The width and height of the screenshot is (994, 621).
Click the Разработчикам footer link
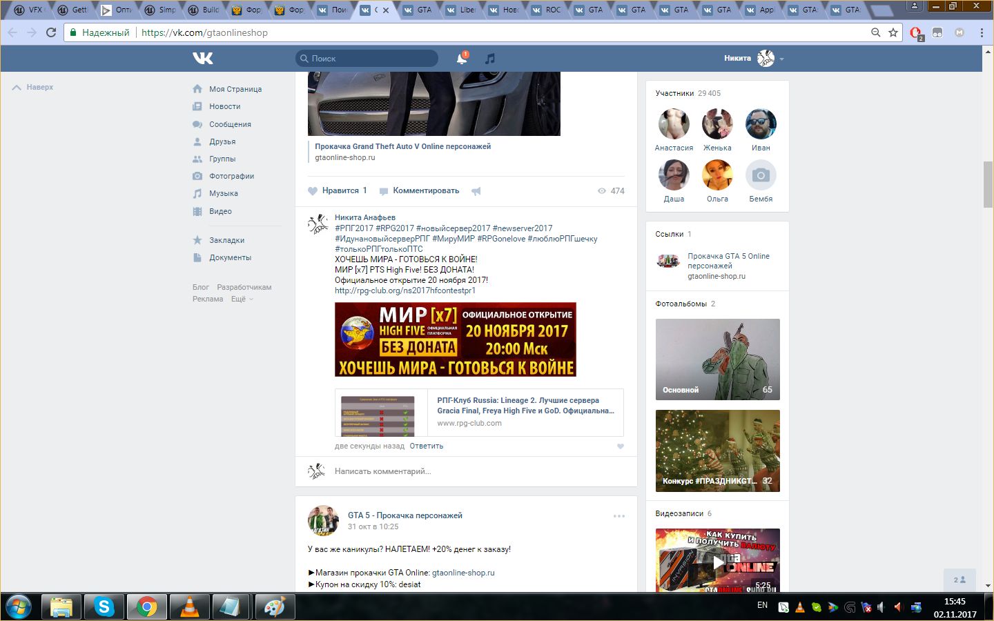pos(244,287)
